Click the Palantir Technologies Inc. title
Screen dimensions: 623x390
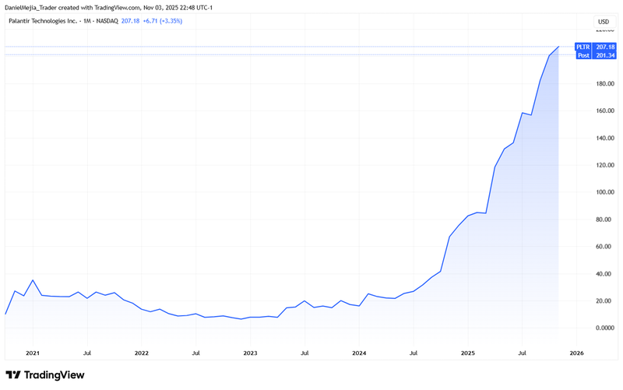[43, 21]
